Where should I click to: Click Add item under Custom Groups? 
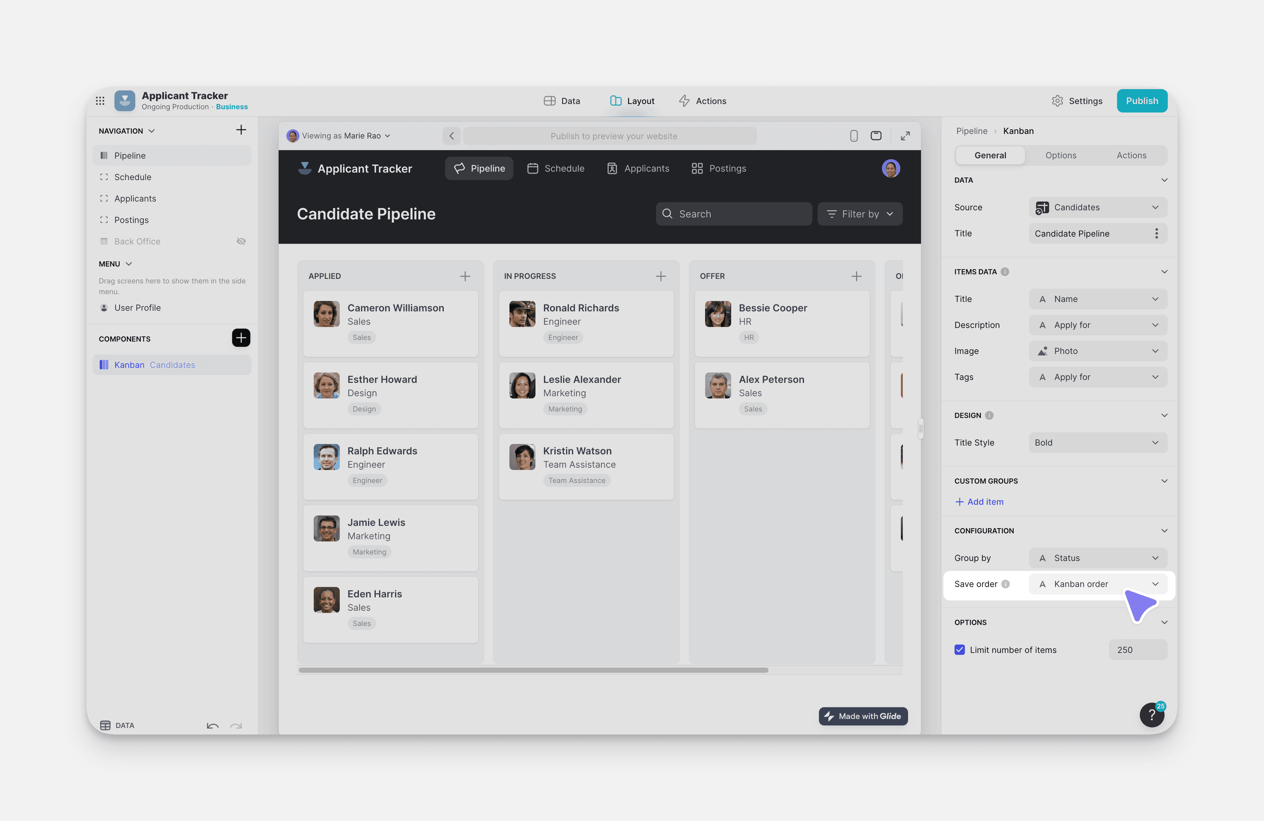point(979,502)
